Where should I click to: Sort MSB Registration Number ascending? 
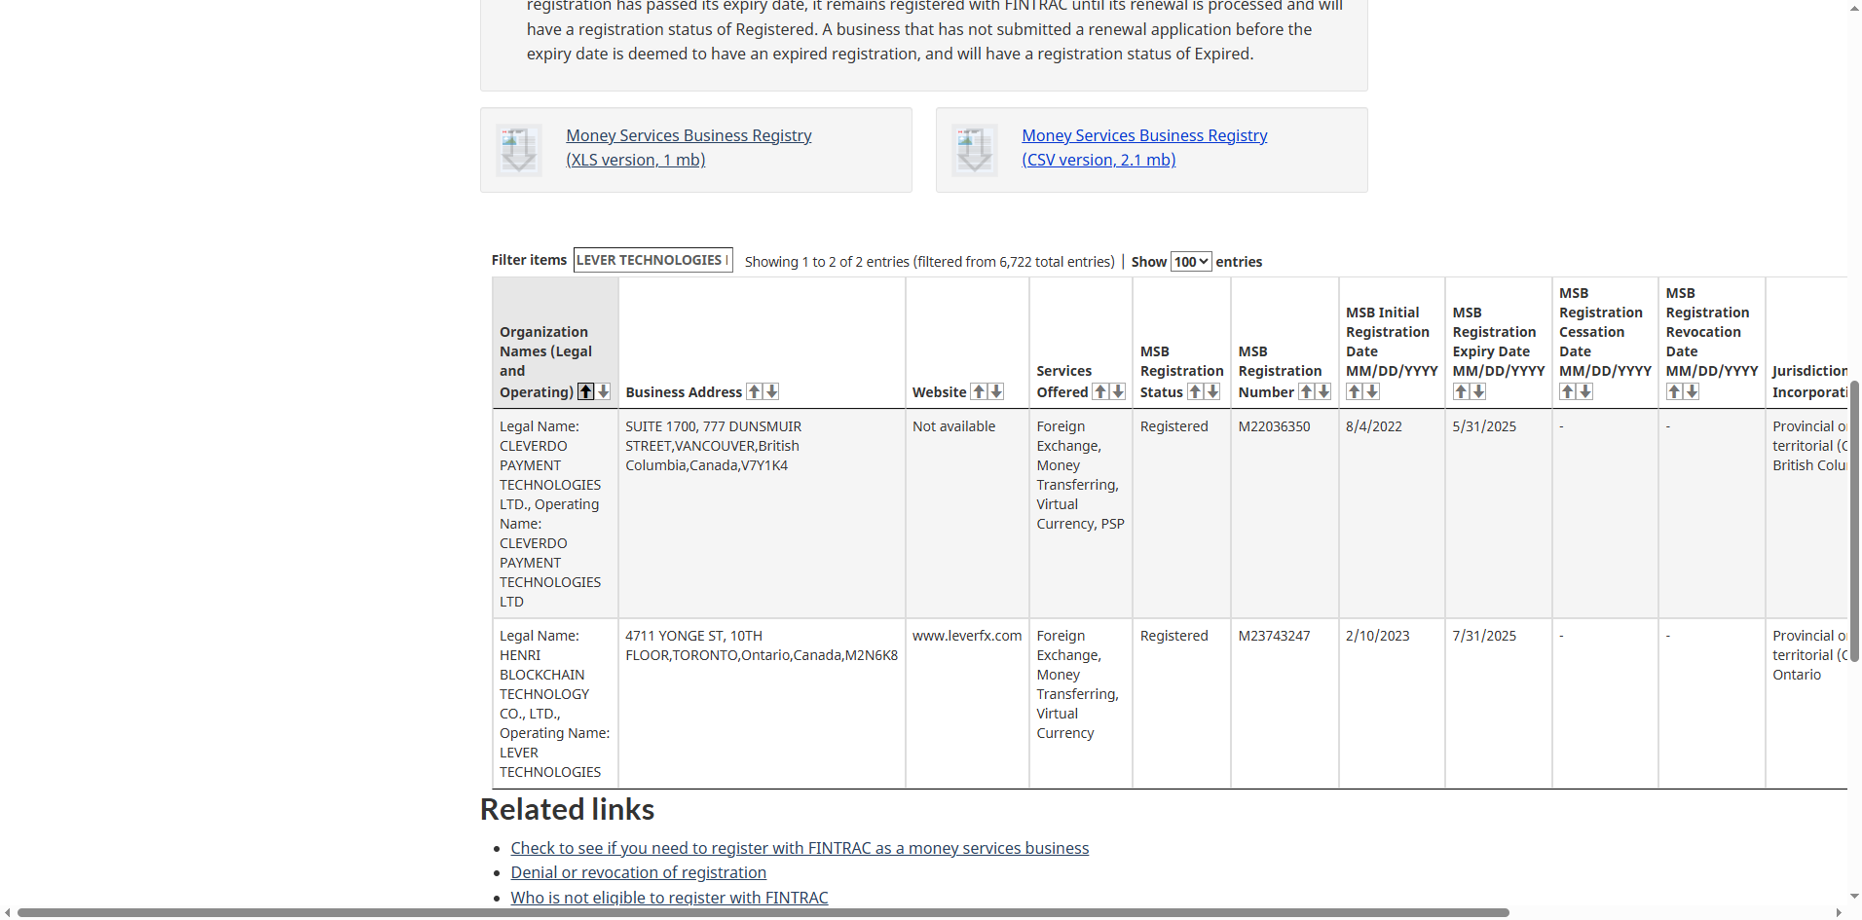(x=1306, y=391)
